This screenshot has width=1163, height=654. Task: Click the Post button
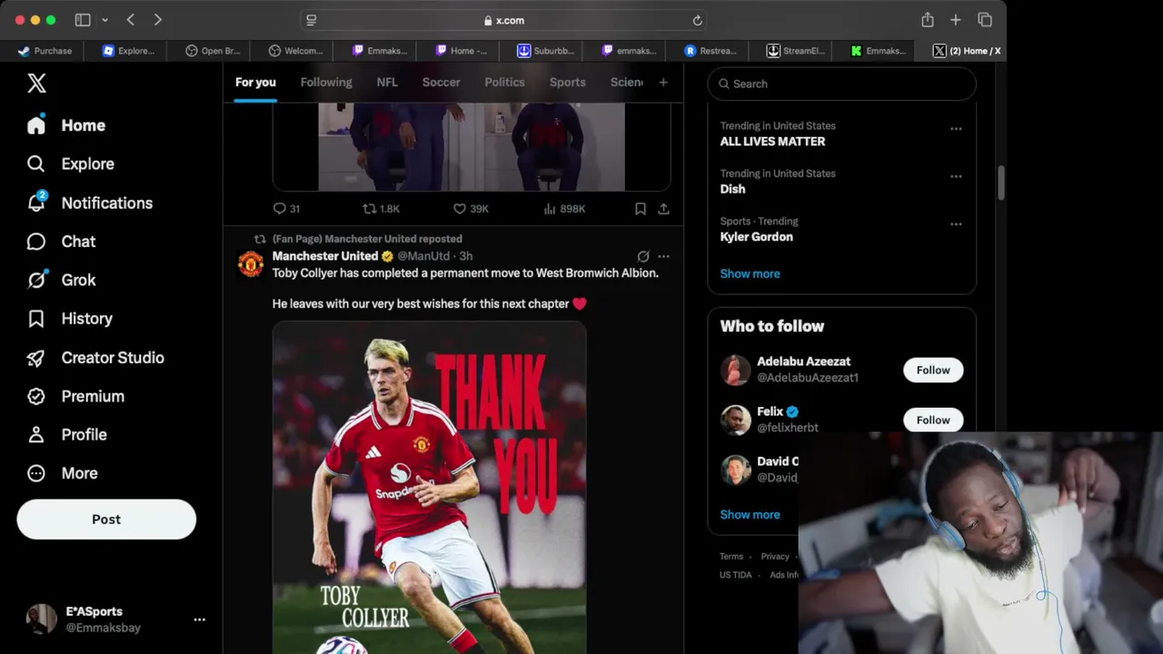(106, 520)
